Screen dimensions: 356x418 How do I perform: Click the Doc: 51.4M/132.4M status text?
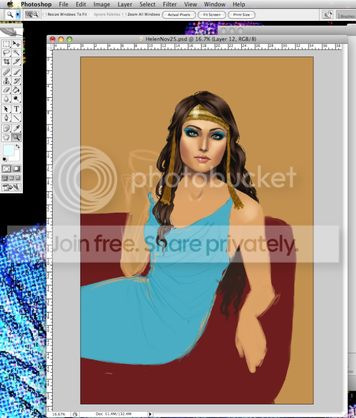pyautogui.click(x=114, y=414)
